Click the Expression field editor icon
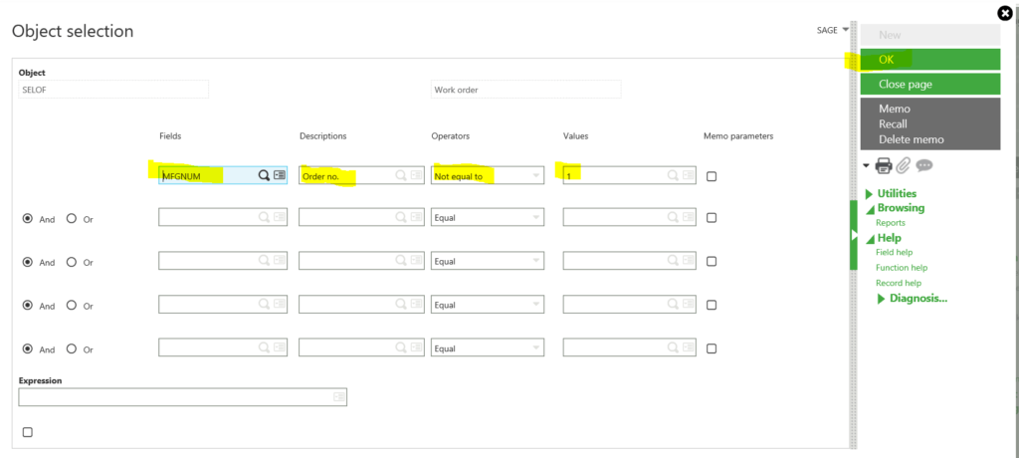Screen dimensions: 1019x458 pyautogui.click(x=339, y=396)
